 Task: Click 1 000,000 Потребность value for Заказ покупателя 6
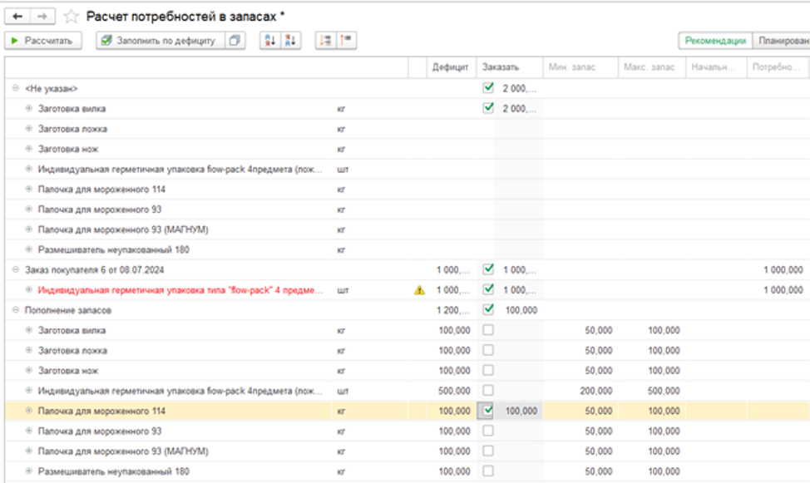pos(783,270)
